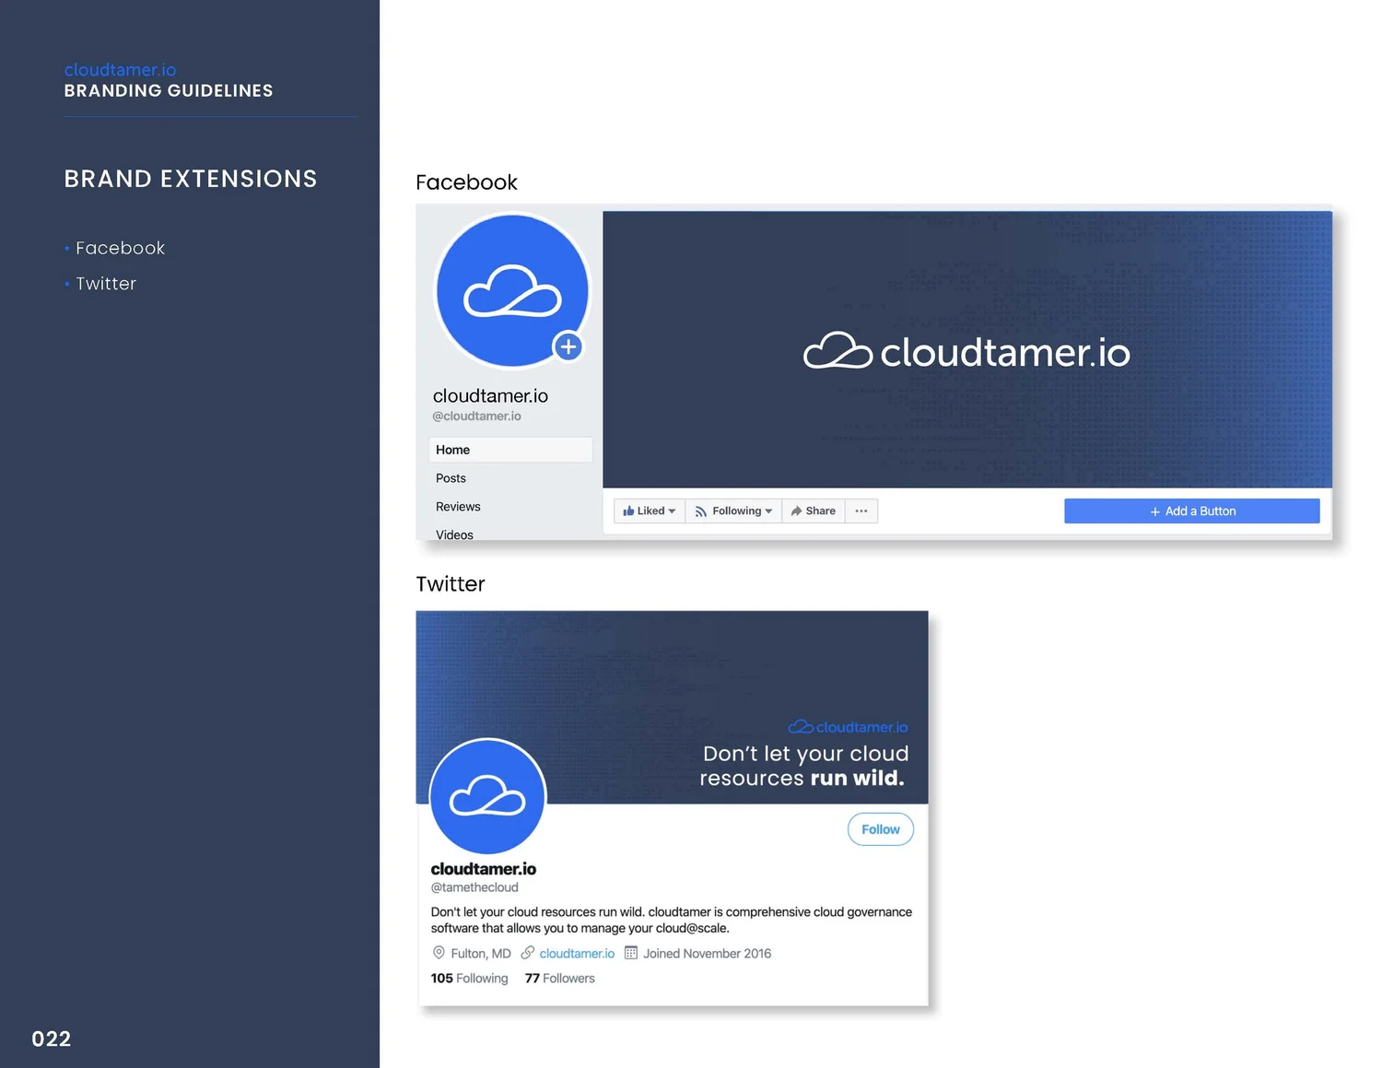Click the BRAND EXTENSIONS heading

pyautogui.click(x=191, y=179)
